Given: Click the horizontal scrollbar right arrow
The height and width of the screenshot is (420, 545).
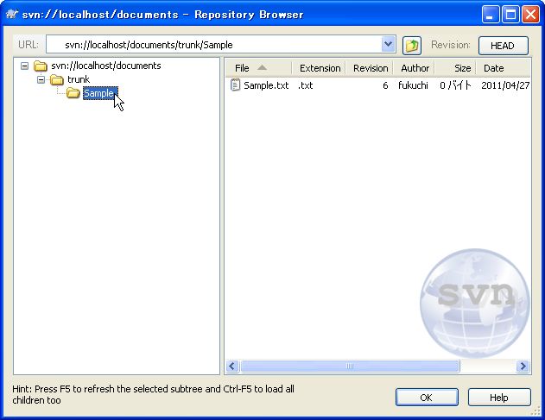Looking at the screenshot, I should click(x=523, y=367).
